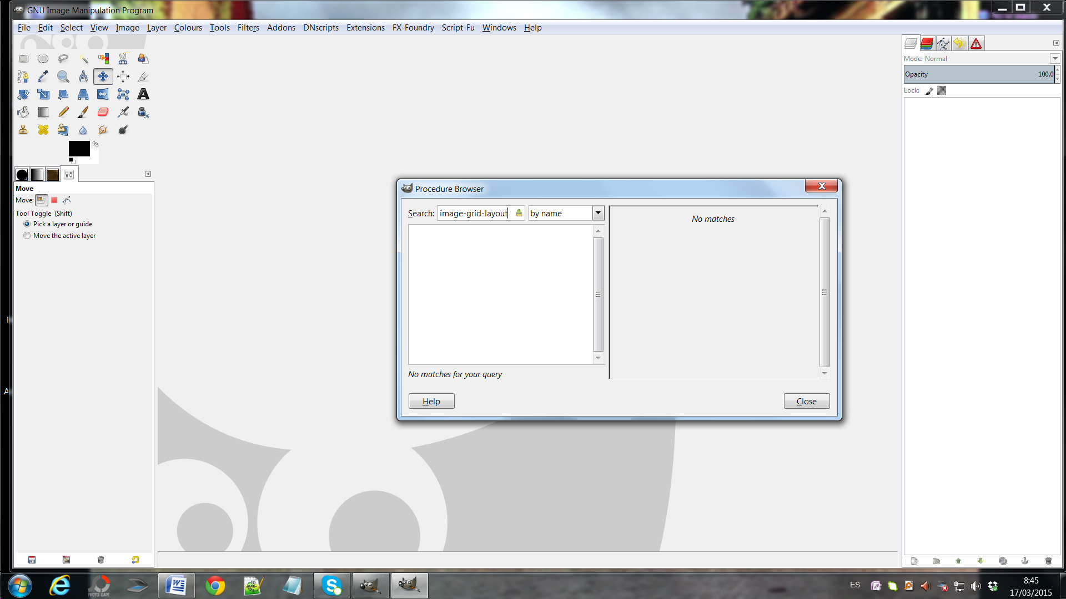Screen dimensions: 1066x599
Task: Select the Zoom magnifier tool
Action: 63,77
